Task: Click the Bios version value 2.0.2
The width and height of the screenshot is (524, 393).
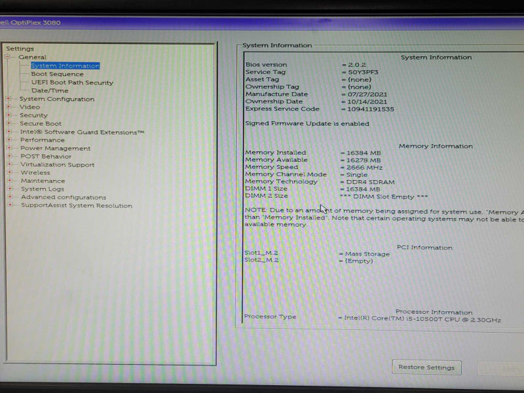Action: pos(357,65)
